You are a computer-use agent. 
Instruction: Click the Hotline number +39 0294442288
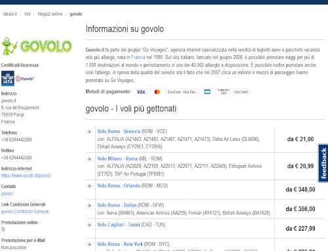[x=16, y=157]
